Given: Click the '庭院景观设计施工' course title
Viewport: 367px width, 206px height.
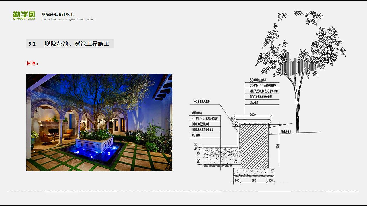Looking at the screenshot, I should [58, 14].
